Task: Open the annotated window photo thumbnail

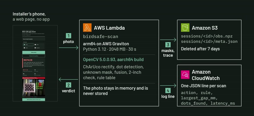Action: click(34, 88)
